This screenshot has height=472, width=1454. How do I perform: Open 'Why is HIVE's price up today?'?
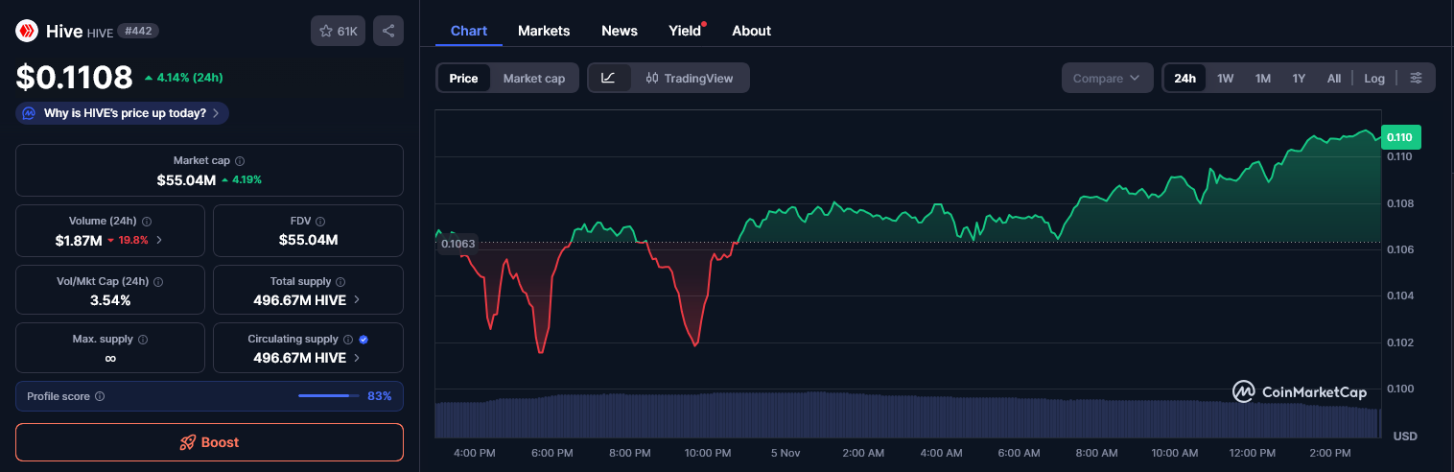tap(123, 113)
